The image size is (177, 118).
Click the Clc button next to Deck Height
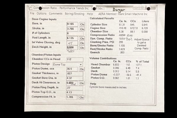82,48
